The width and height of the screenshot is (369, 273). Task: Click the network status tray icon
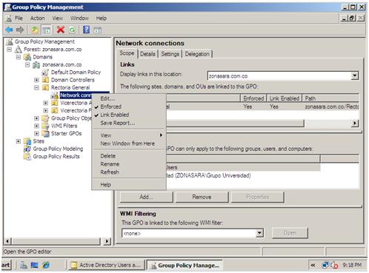click(325, 265)
